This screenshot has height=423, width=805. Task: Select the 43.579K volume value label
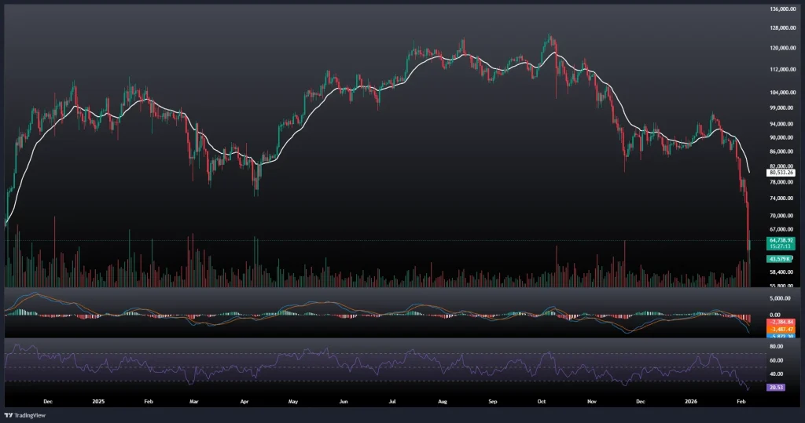coord(778,258)
